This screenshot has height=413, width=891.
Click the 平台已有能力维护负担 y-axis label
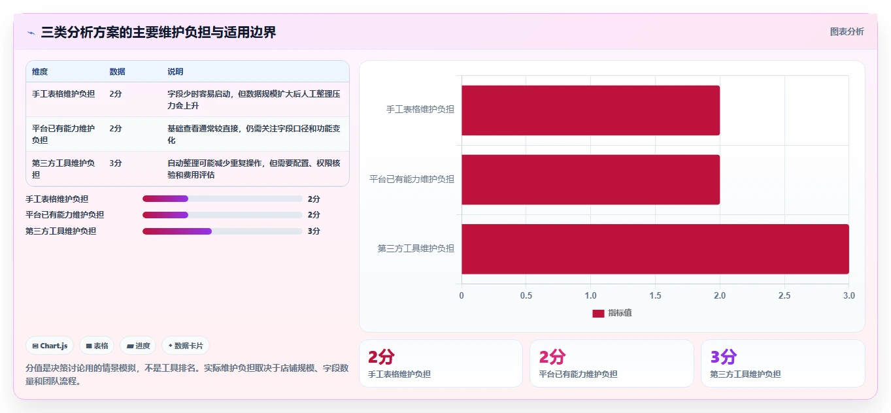tap(412, 179)
